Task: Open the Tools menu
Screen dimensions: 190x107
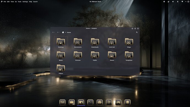Action: 20,2
